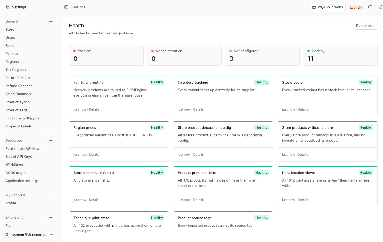This screenshot has height=242, width=383.
Task: Click the Settings breadcrumb in header
Action: point(79,7)
